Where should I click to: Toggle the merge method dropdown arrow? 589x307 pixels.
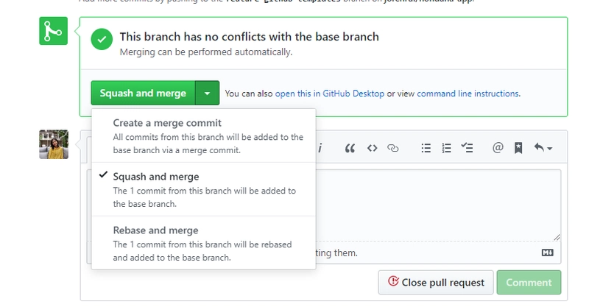(x=208, y=93)
